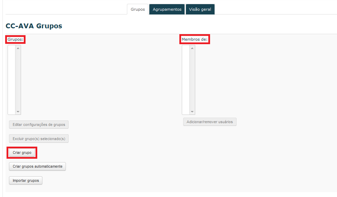Image resolution: width=337 pixels, height=197 pixels.
Task: Go to the Visão geral tab
Action: point(200,9)
